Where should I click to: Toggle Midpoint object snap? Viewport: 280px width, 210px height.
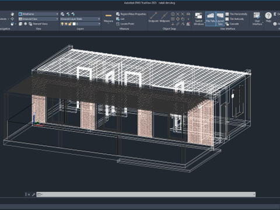(164, 17)
